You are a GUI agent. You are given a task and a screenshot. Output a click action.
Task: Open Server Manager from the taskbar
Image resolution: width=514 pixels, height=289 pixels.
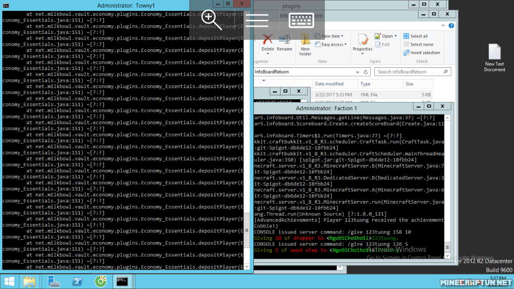[54, 282]
